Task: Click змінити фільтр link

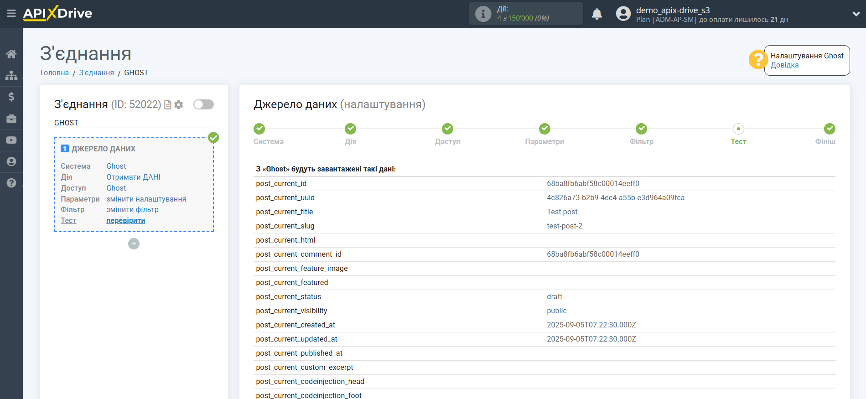Action: [133, 209]
